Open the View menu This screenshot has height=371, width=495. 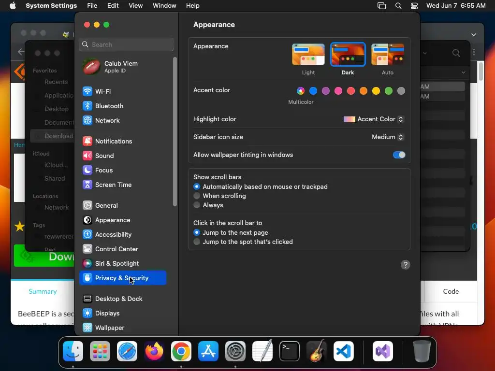pyautogui.click(x=135, y=6)
